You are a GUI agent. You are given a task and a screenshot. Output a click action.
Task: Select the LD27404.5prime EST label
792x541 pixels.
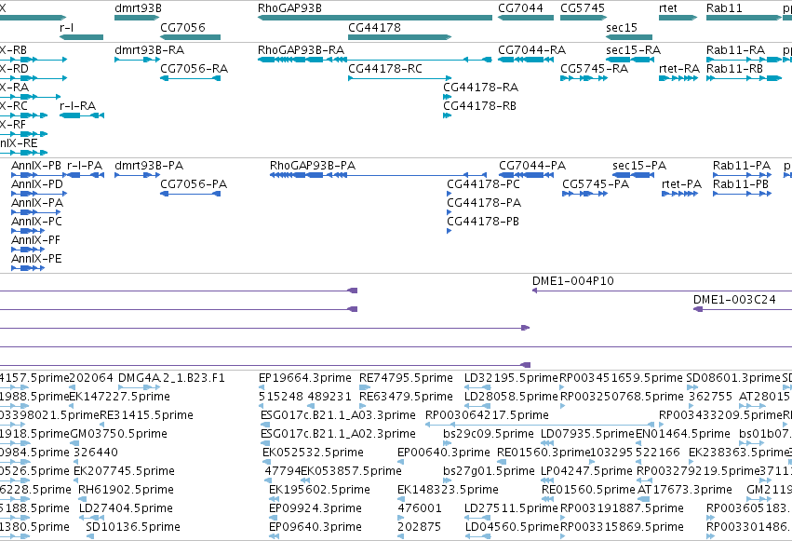[x=126, y=508]
